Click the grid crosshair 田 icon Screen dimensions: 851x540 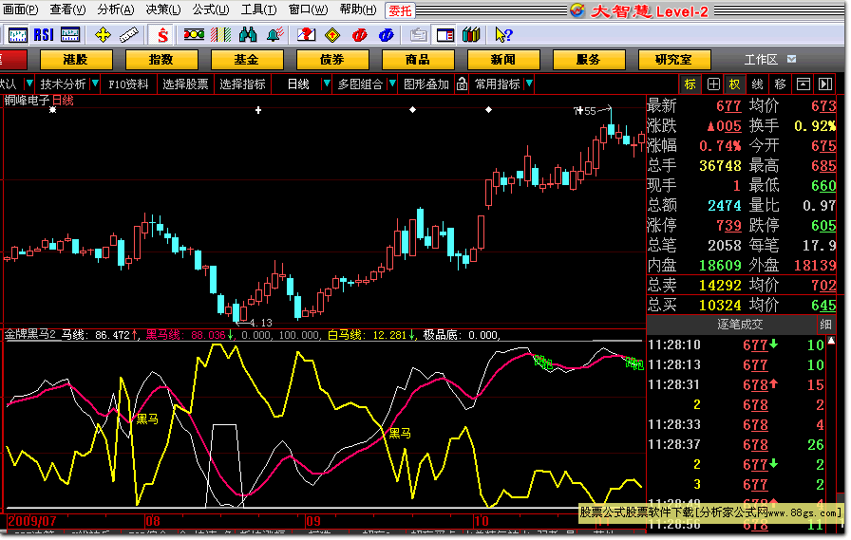coord(713,84)
